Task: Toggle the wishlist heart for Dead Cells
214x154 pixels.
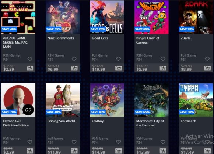Action: pyautogui.click(x=119, y=59)
